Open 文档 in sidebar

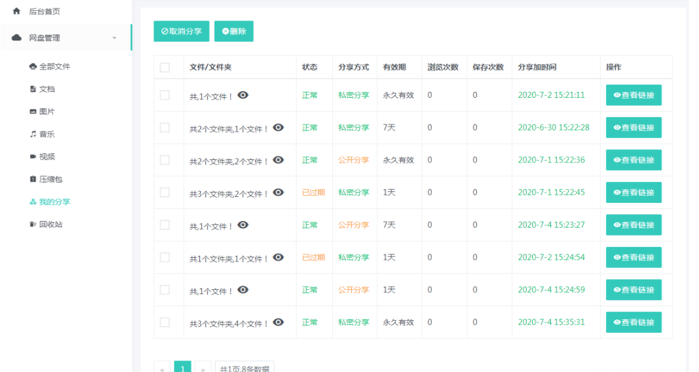[x=42, y=89]
